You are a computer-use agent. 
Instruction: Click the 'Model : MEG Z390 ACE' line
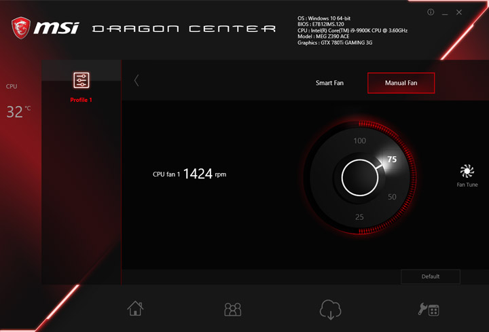pyautogui.click(x=323, y=37)
